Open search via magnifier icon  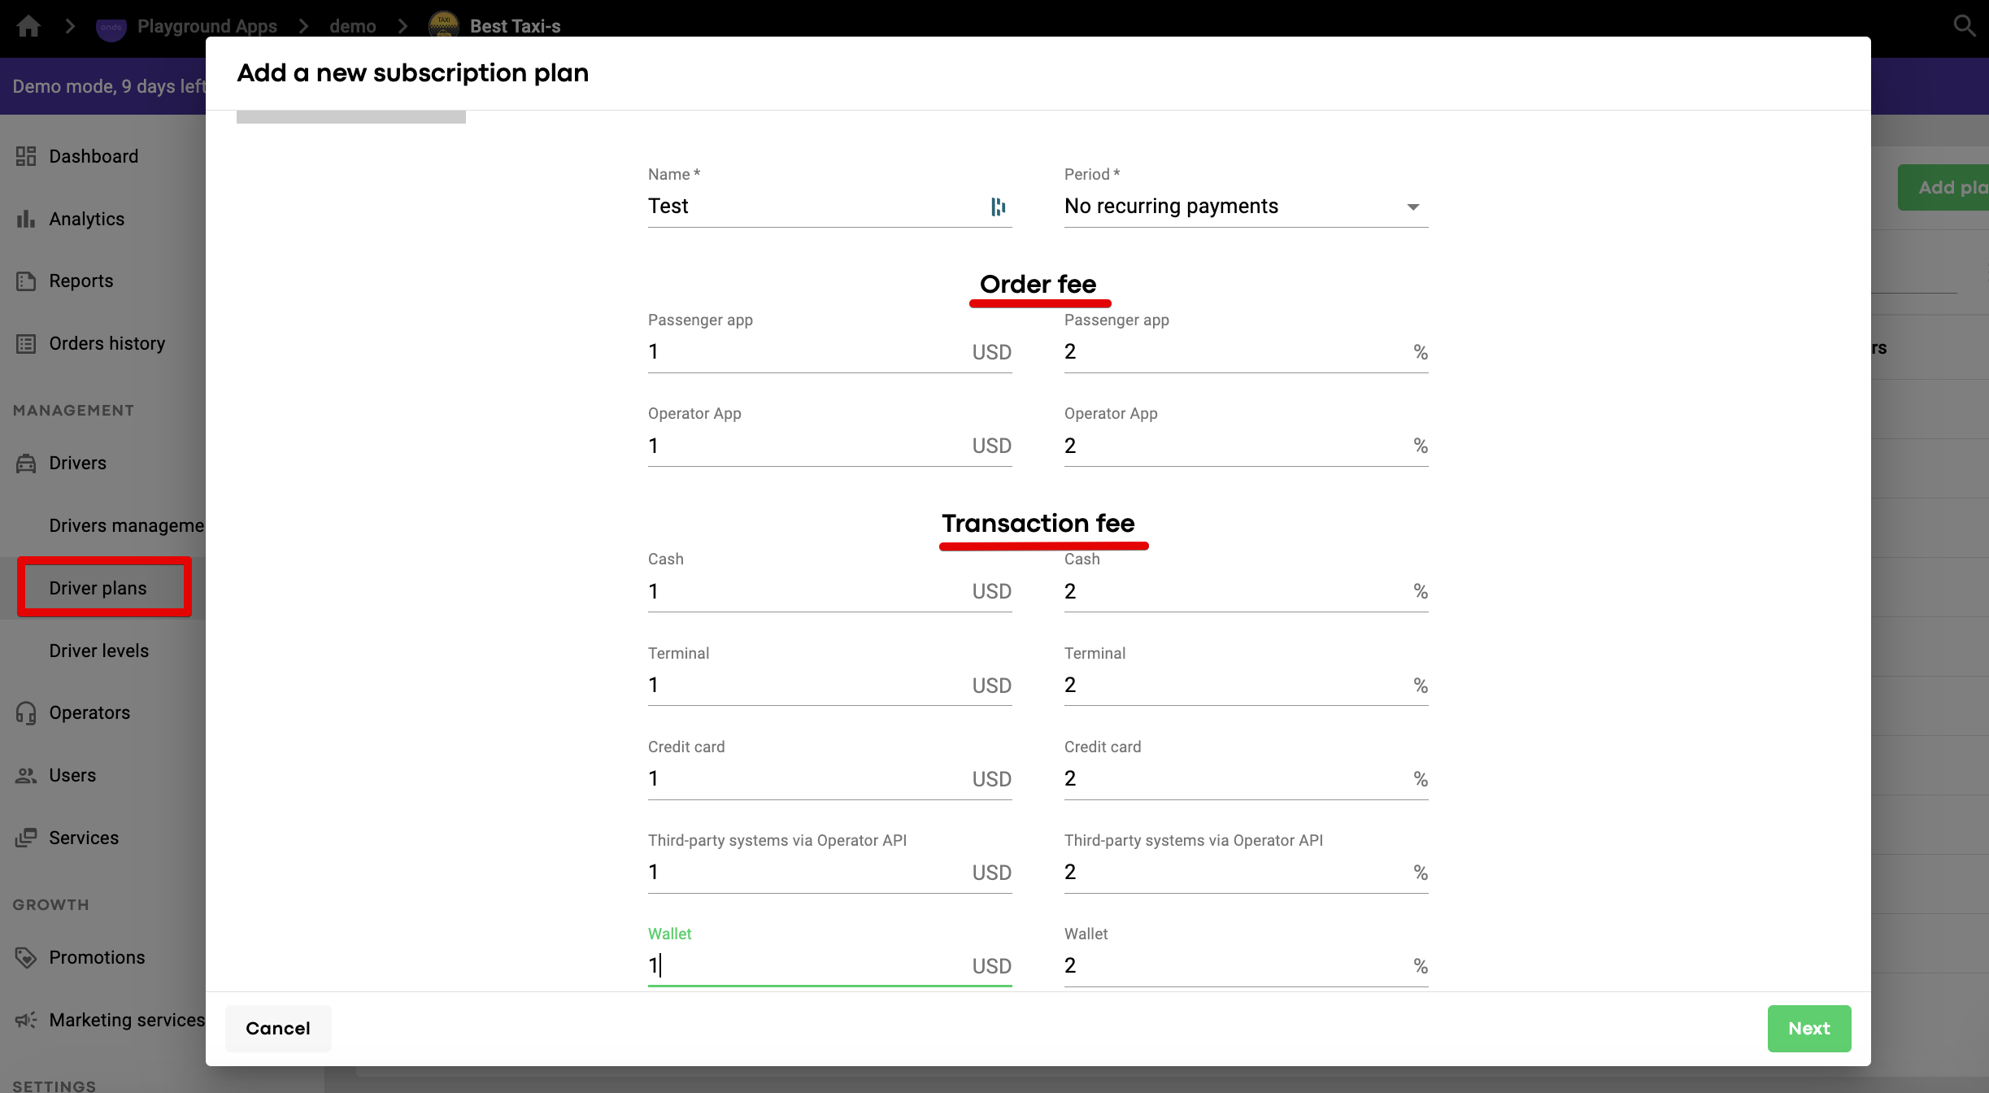tap(1964, 26)
